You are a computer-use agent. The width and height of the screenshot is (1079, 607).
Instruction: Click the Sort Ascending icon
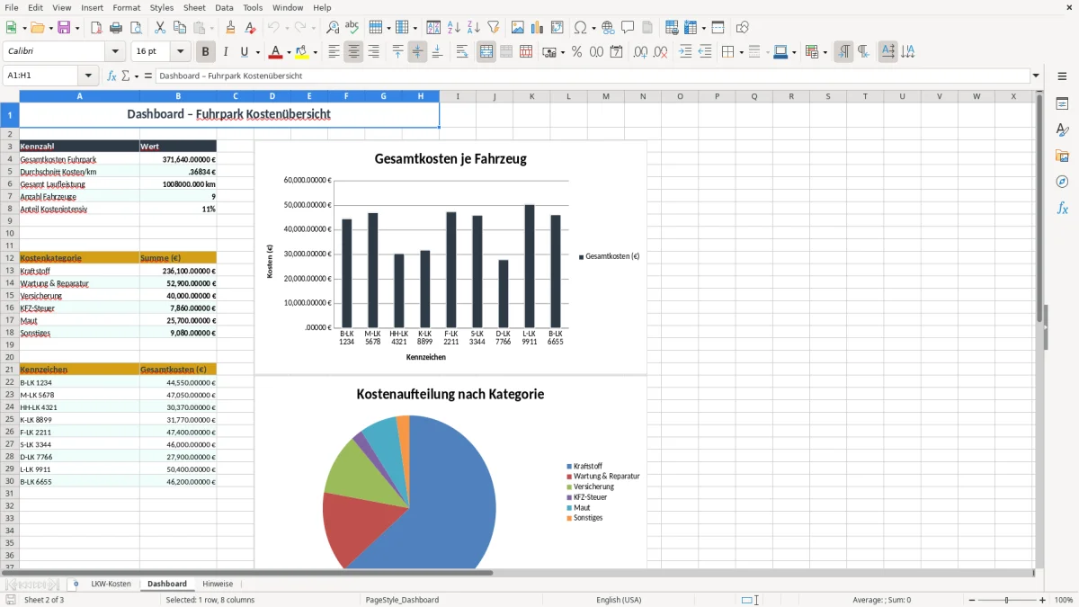tap(453, 28)
